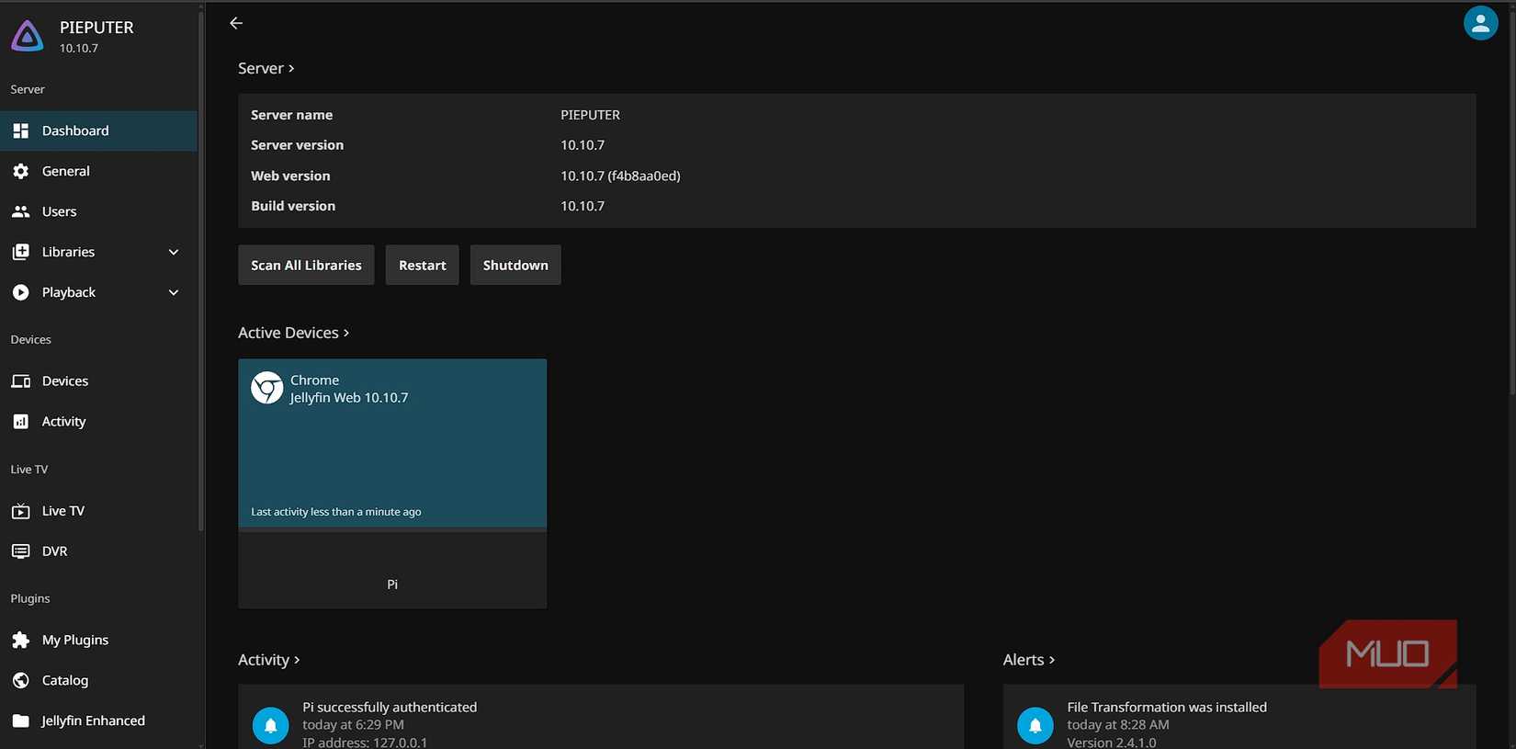Click the Server version row value
The height and width of the screenshot is (749, 1516).
pyautogui.click(x=583, y=145)
